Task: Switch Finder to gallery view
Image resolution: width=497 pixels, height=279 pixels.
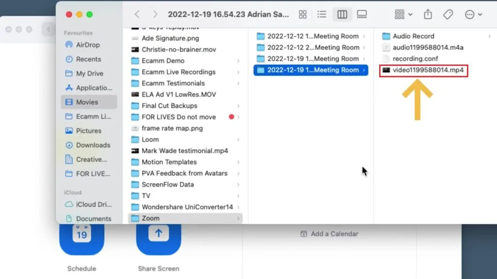Action: (x=362, y=15)
